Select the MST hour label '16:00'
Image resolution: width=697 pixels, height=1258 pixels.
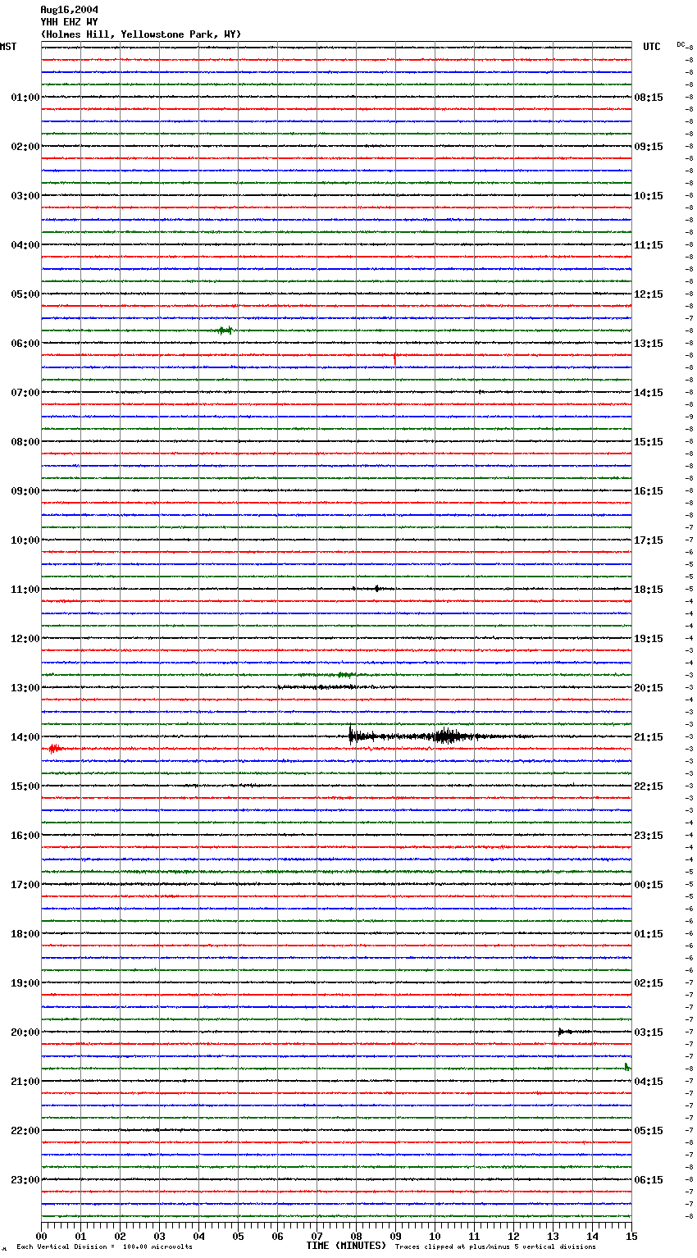click(25, 836)
